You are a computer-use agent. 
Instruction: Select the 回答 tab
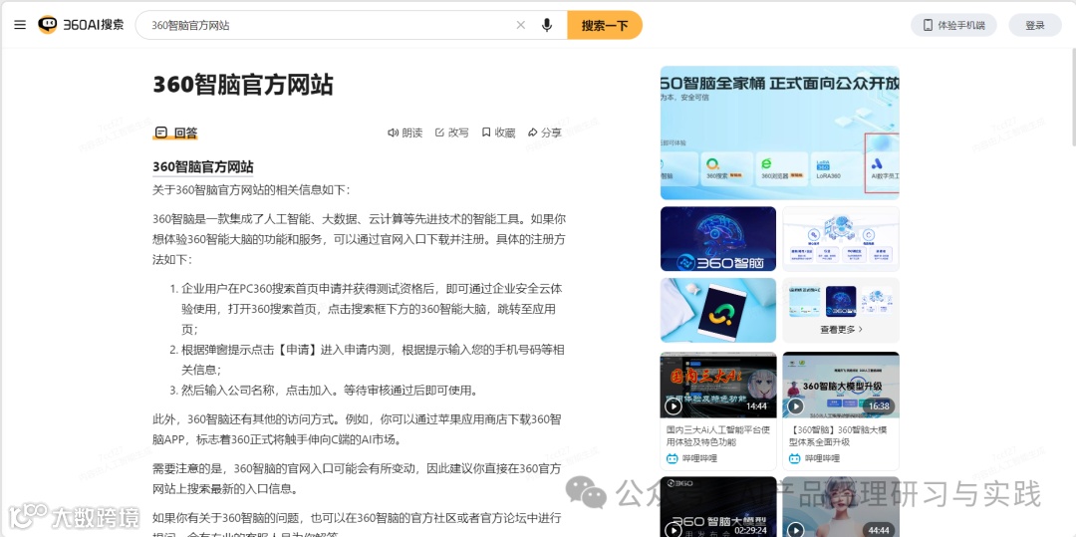pos(175,133)
